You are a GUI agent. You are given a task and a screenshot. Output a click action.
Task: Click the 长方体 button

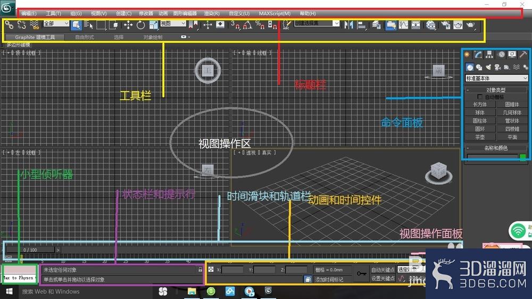[480, 104]
